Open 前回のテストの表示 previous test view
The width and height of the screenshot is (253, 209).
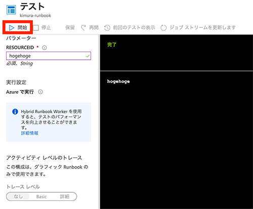(130, 27)
